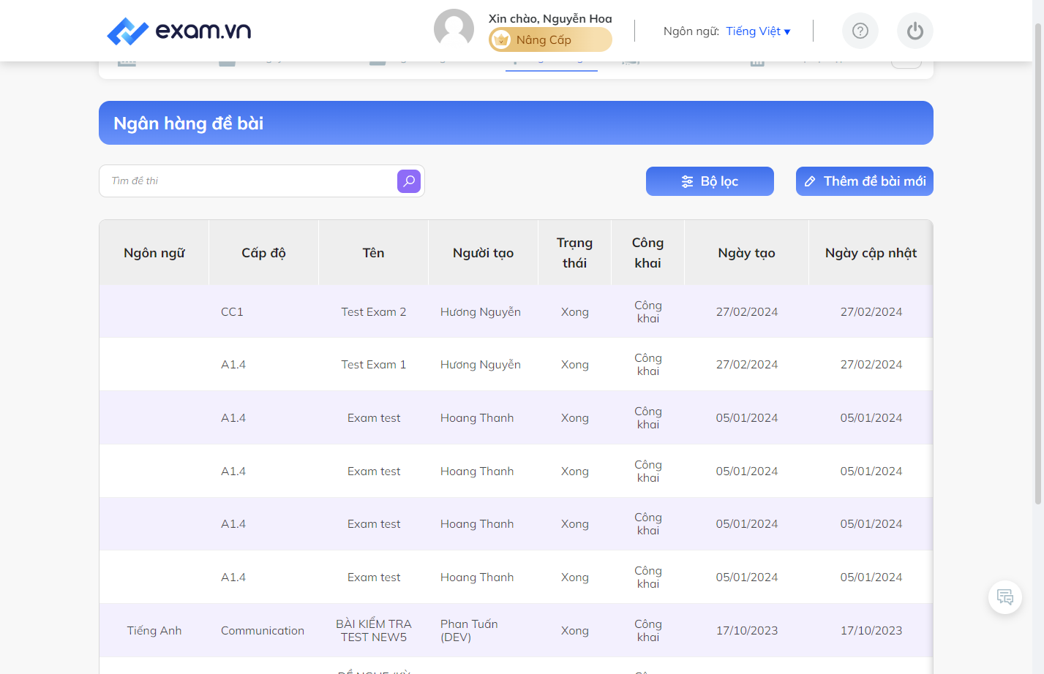Viewport: 1044px width, 674px height.
Task: Open the Tiếng Việt language dropdown
Action: (758, 31)
